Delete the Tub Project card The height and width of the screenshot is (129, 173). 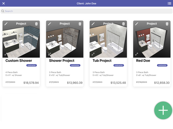coord(123,24)
